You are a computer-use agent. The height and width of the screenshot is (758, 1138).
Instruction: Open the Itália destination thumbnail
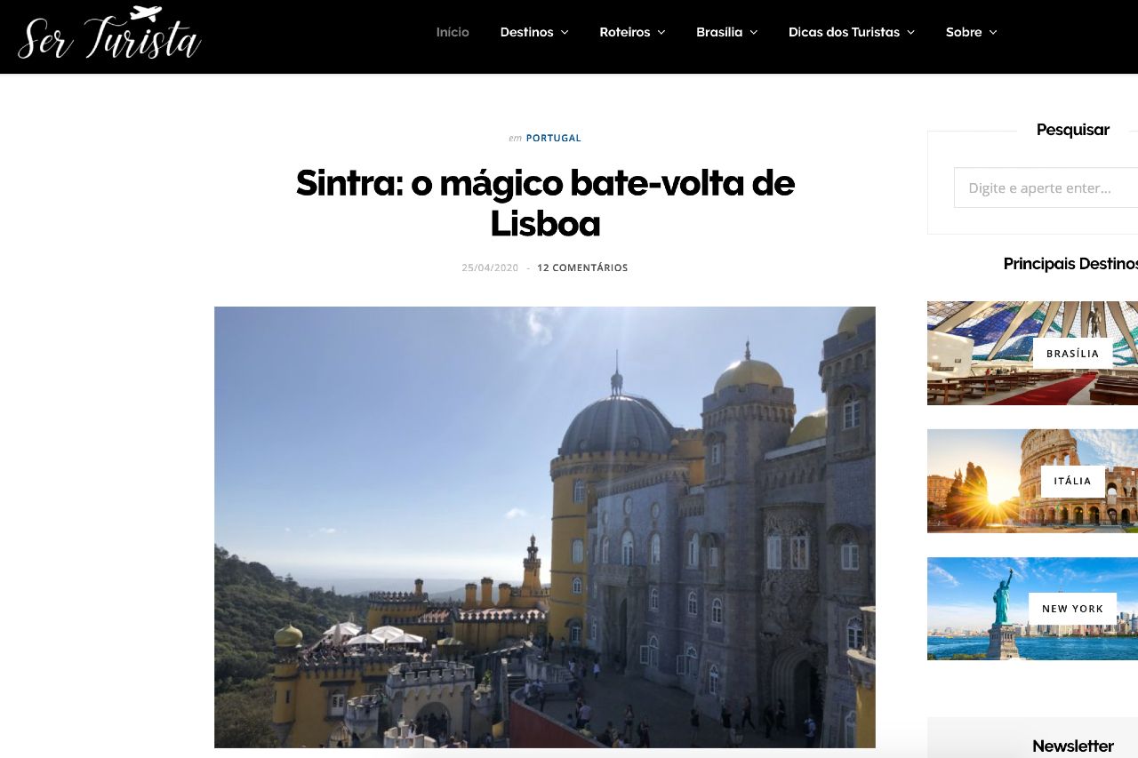[x=1032, y=481]
